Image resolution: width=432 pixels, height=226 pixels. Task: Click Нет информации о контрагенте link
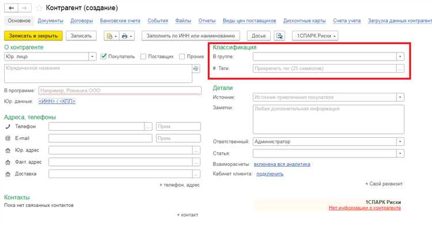[x=365, y=208]
